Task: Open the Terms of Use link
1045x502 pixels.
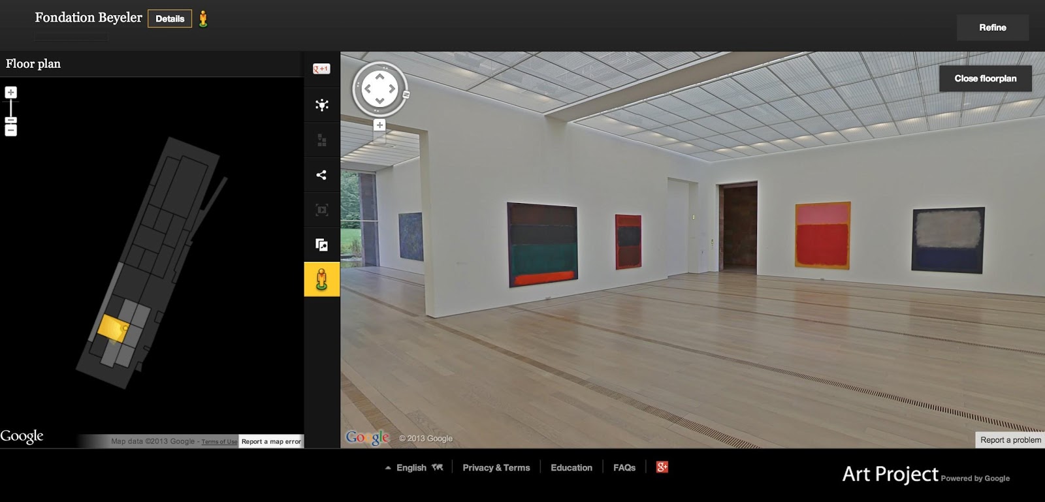Action: click(219, 442)
